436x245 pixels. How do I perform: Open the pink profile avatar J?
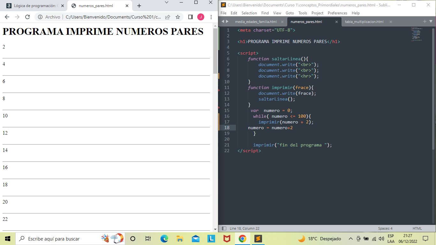coord(201,17)
